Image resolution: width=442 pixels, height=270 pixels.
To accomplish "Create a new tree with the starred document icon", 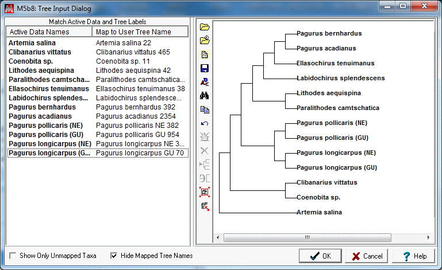I will pos(205,54).
